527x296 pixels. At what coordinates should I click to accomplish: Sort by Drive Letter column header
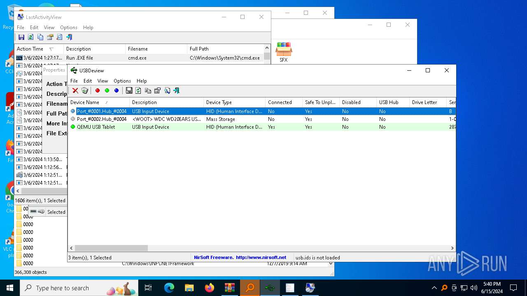(x=428, y=102)
